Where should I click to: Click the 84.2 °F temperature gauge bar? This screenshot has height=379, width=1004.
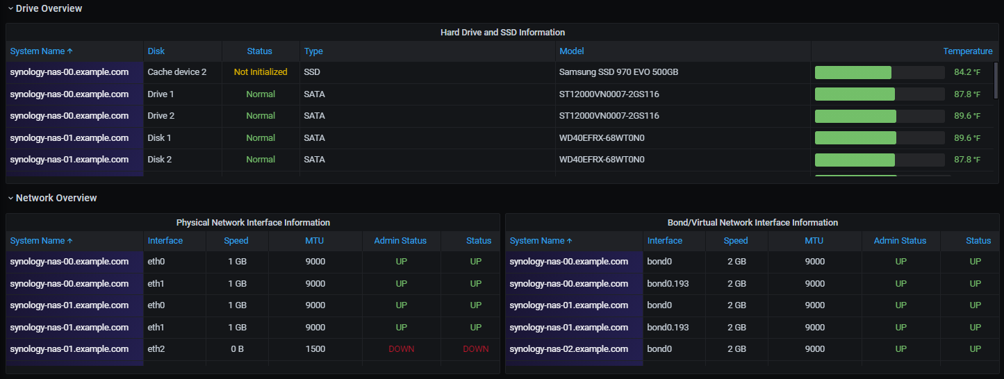pyautogui.click(x=879, y=72)
